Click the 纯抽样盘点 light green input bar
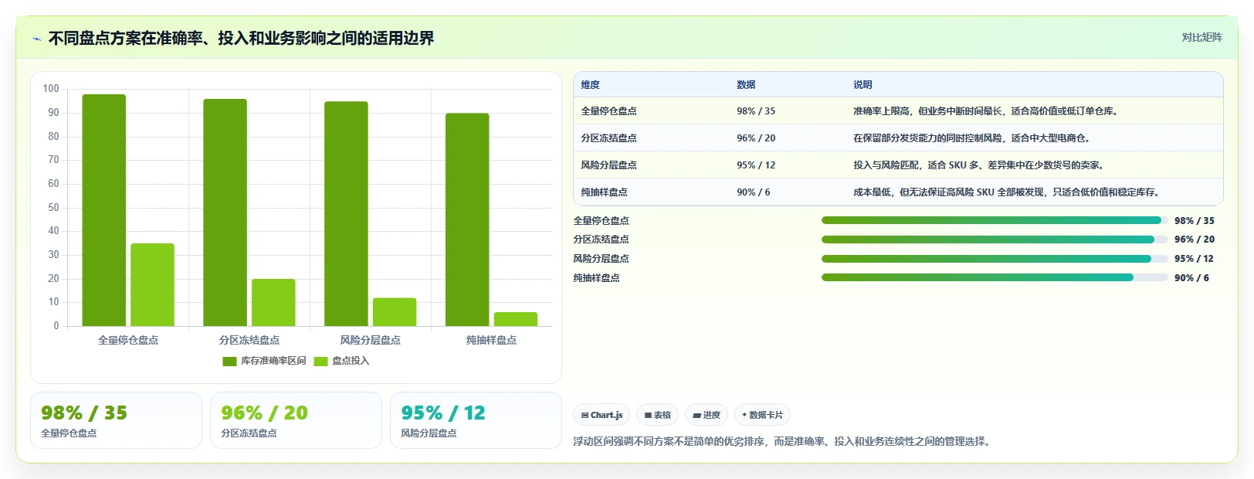The width and height of the screenshot is (1254, 479). (x=516, y=319)
